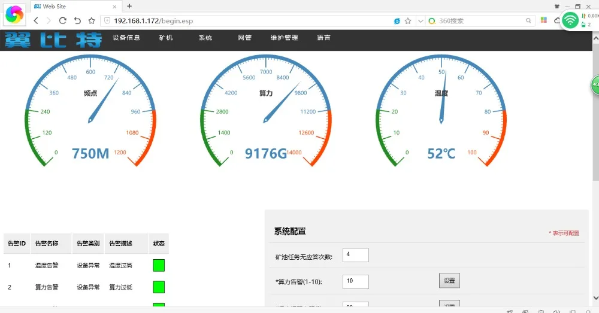599x313 pixels.
Task: Click the 360 search engine logo
Action: (x=432, y=21)
